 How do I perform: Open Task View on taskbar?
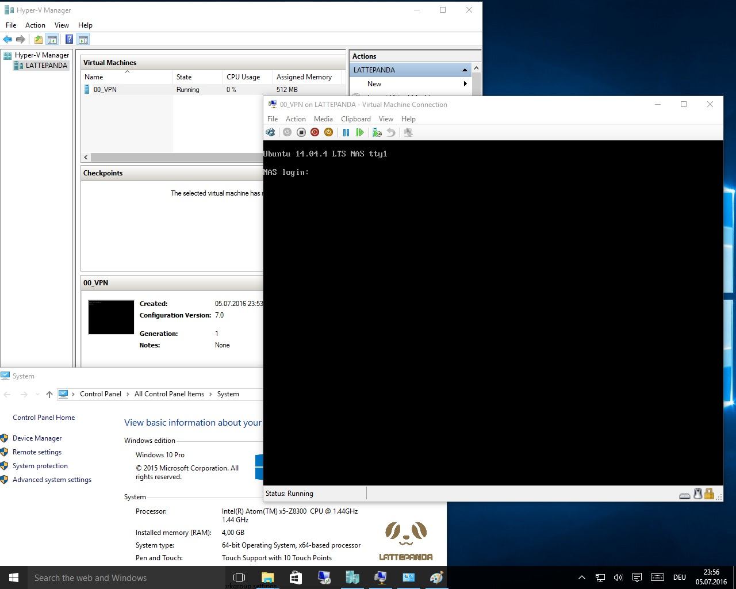click(239, 577)
